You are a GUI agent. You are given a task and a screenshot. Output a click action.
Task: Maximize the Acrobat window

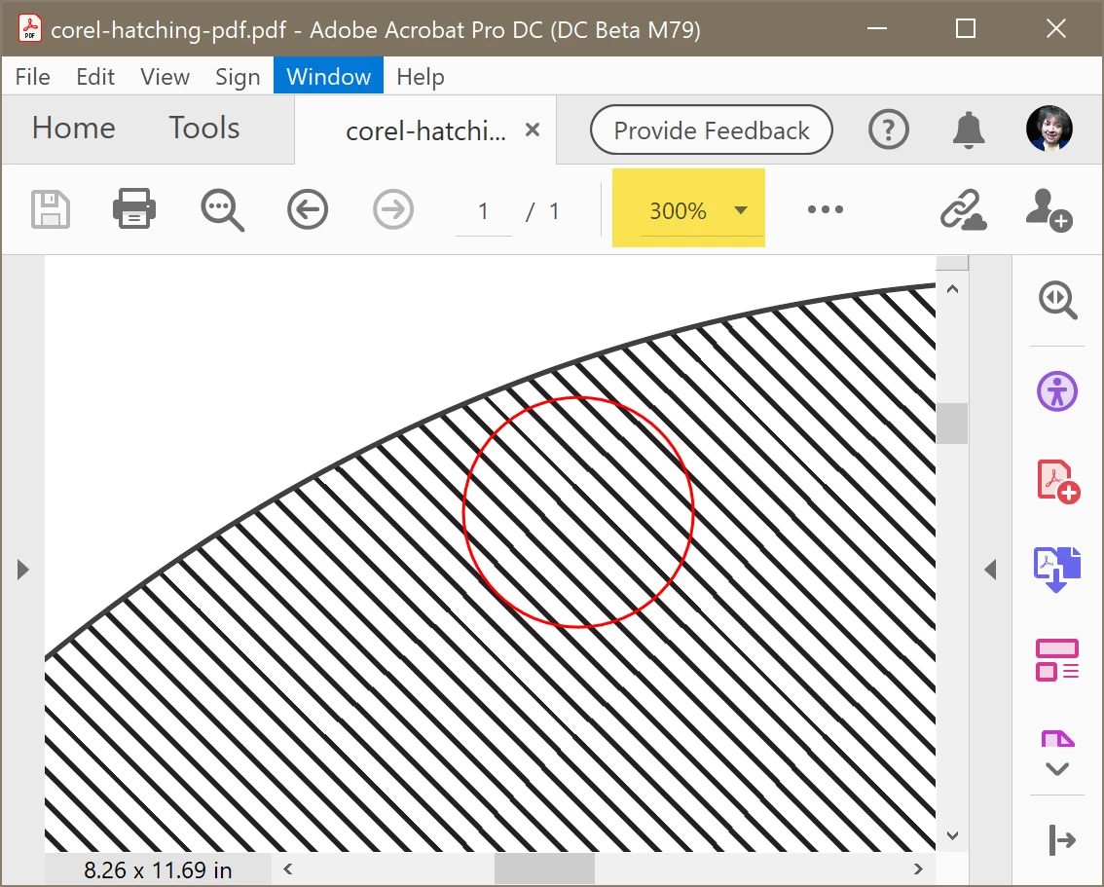(966, 28)
